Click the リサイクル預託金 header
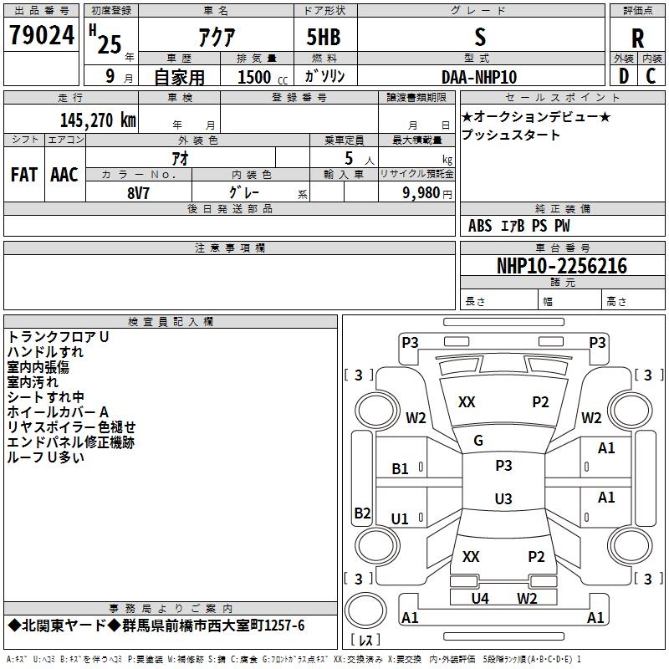Screen dimensions: 669x669 click(416, 174)
